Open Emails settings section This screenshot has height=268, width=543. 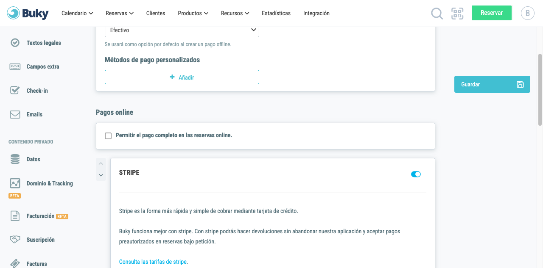coord(34,114)
